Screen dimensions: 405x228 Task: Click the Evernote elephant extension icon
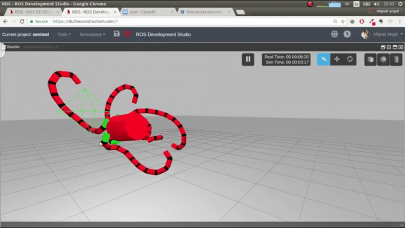click(x=381, y=22)
